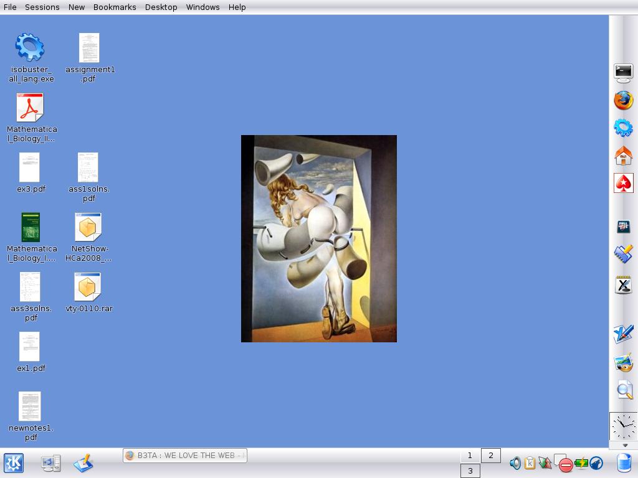Screen dimensions: 638x478
Task: Select green book Mathematical_Biology_I file
Action: [31, 237]
